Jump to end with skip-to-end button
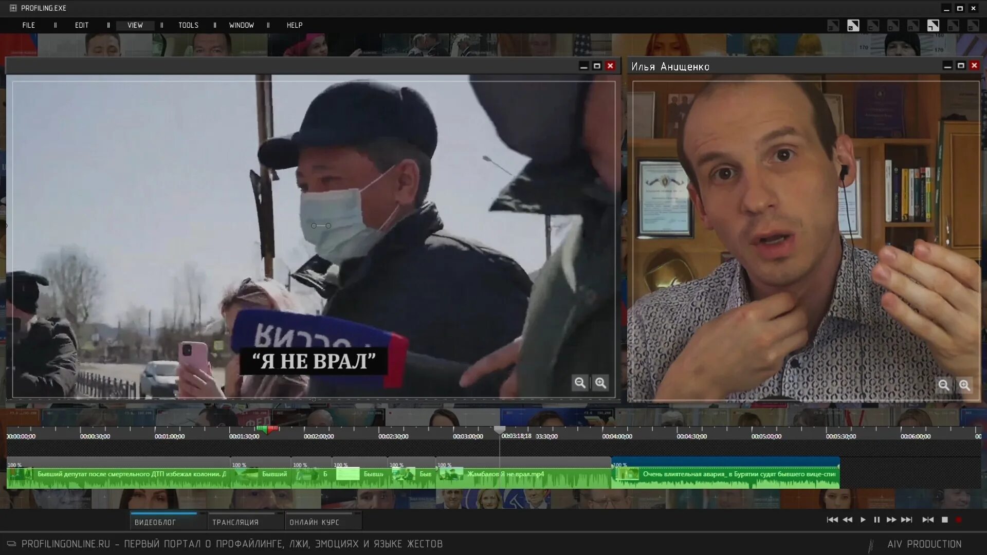Screen dimensions: 987x555 click(907, 520)
